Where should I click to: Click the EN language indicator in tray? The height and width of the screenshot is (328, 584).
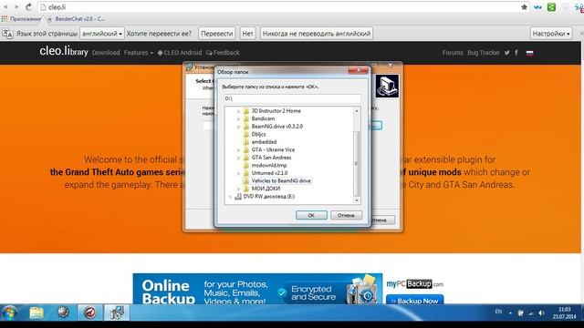(x=498, y=312)
